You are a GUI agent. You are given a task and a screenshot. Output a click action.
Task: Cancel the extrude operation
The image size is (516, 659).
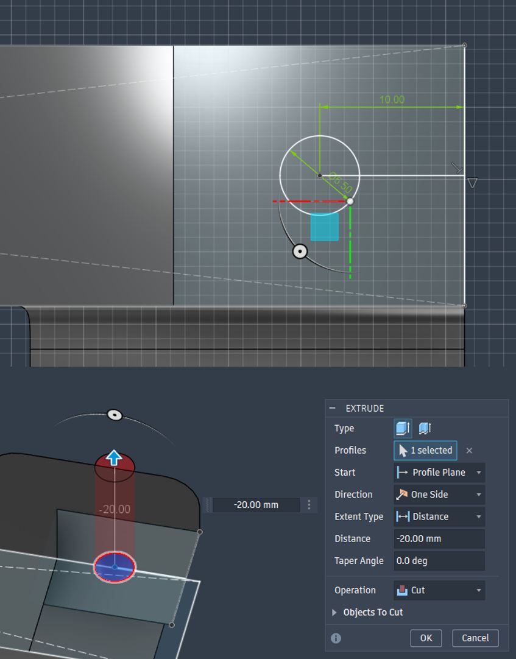pyautogui.click(x=475, y=638)
